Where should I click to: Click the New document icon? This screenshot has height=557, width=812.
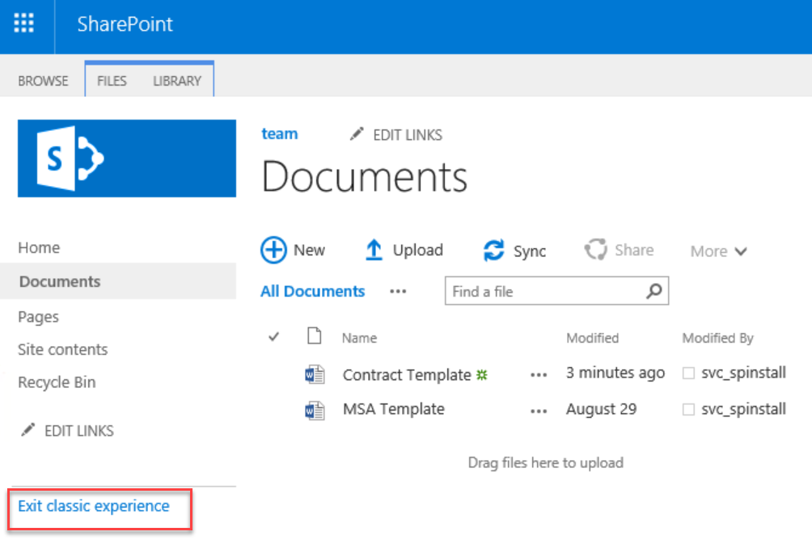coord(275,250)
